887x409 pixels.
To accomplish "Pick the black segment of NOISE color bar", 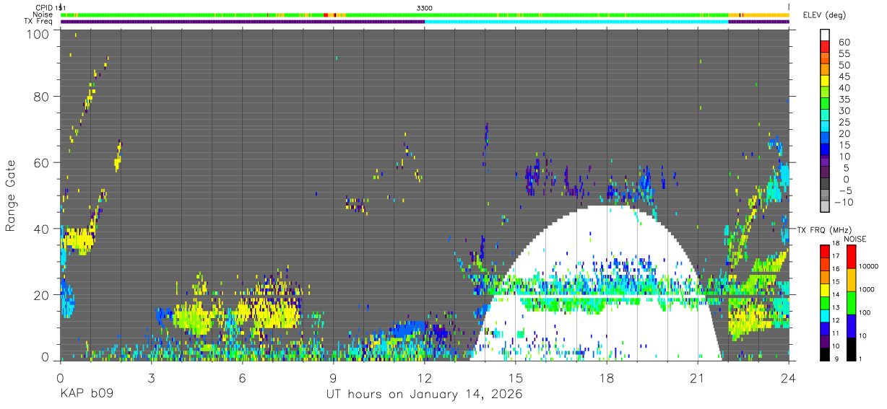I will [x=850, y=348].
